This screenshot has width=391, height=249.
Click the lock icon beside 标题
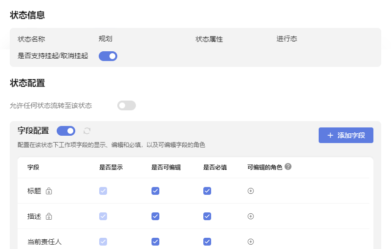coord(49,191)
